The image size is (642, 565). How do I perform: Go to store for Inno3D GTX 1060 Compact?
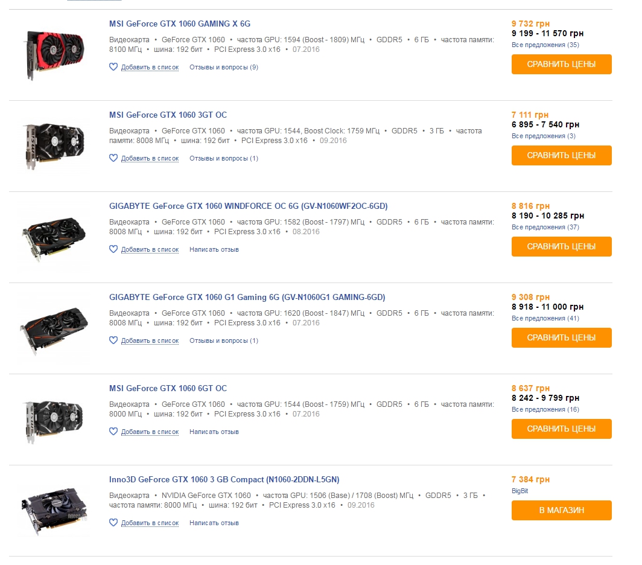point(561,510)
